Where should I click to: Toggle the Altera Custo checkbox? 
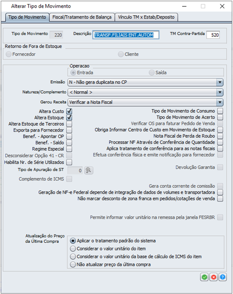click(69, 111)
